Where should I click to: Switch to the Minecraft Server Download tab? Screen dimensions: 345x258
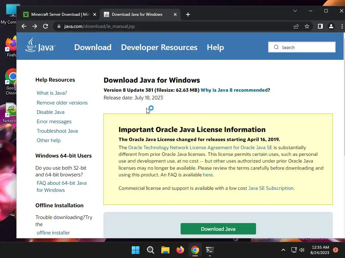coord(59,14)
